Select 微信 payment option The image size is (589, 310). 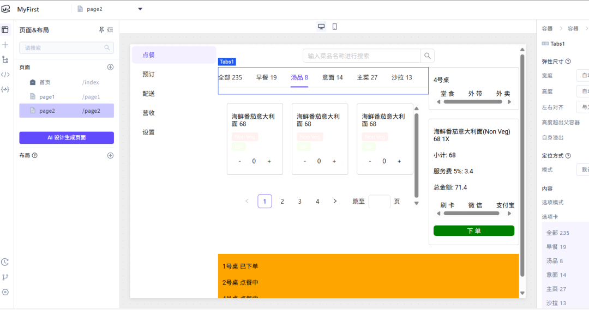coord(475,205)
